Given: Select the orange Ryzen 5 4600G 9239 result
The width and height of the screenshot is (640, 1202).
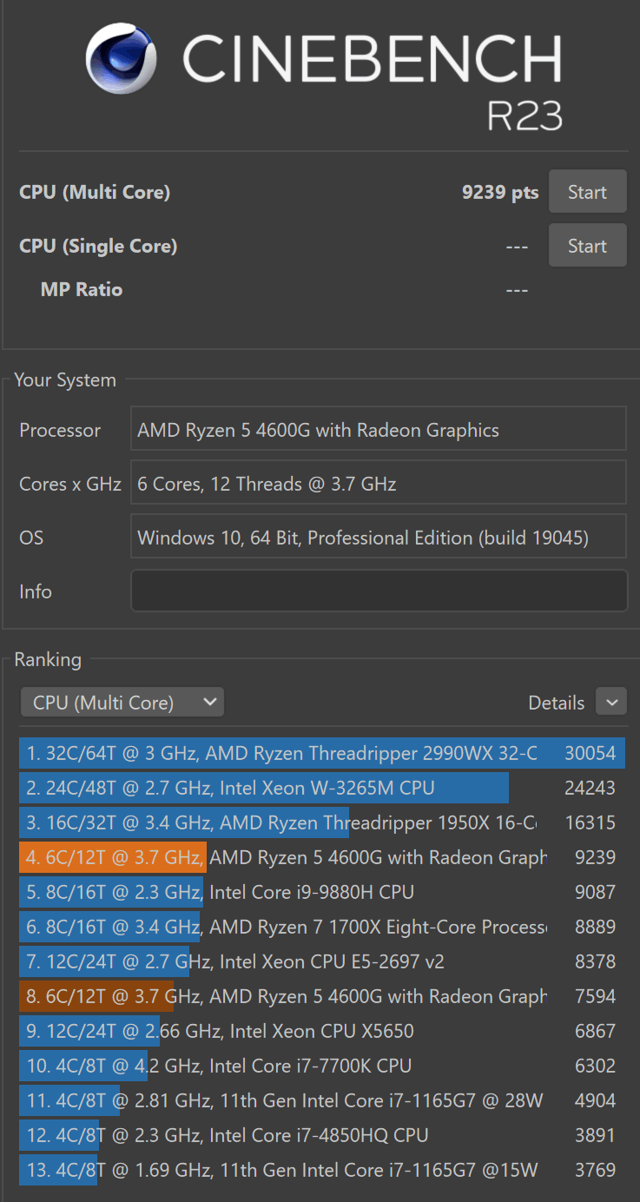Looking at the screenshot, I should [x=321, y=857].
